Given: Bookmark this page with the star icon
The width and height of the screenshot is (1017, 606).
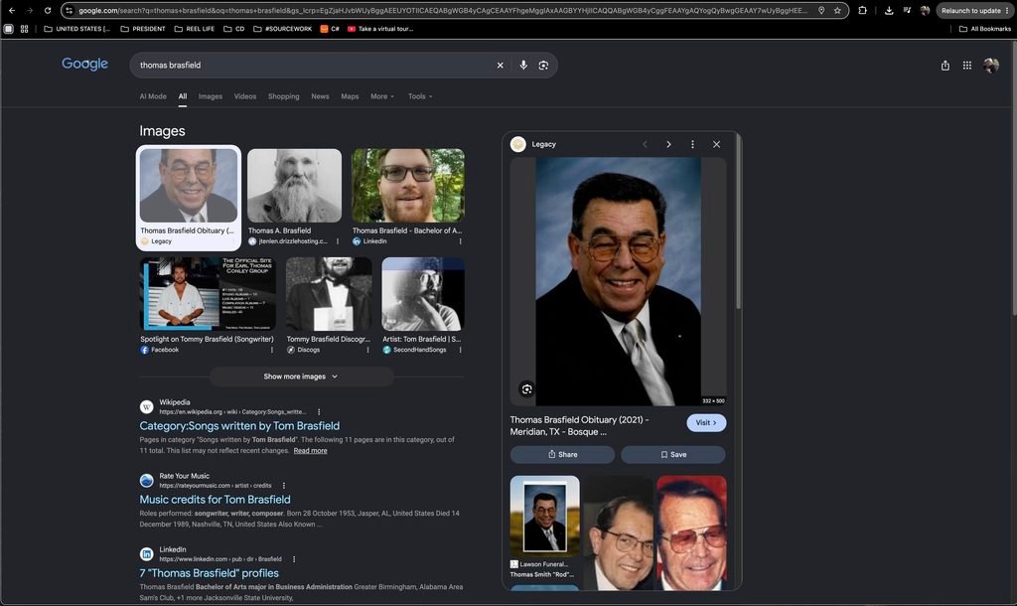Looking at the screenshot, I should click(x=837, y=10).
